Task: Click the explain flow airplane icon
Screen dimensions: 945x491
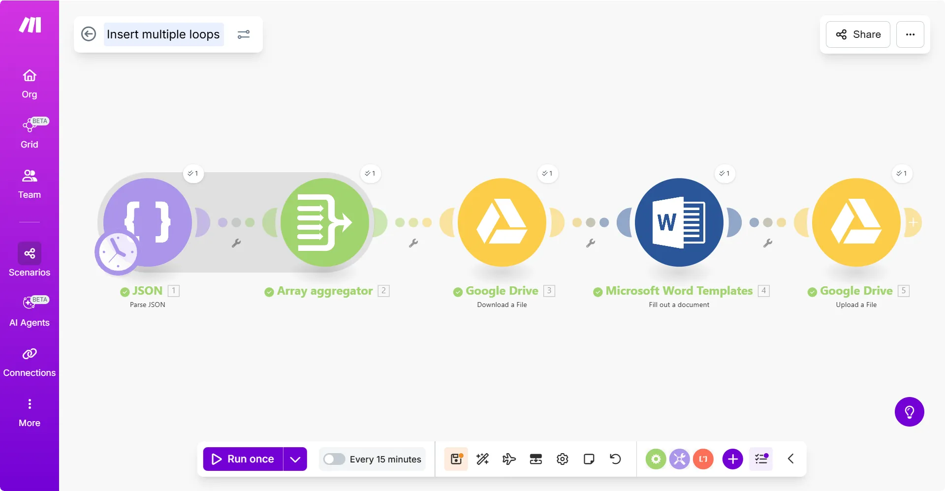Action: 509,459
